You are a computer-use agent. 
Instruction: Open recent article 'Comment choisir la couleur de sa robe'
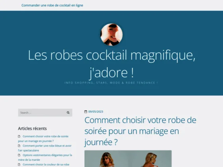click(46, 165)
